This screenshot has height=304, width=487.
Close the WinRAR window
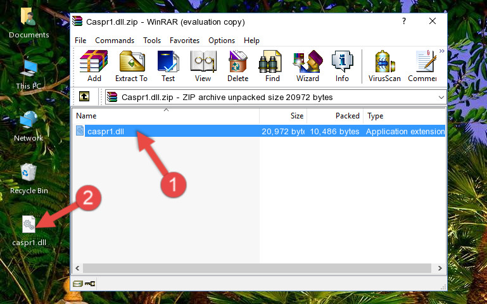[433, 21]
